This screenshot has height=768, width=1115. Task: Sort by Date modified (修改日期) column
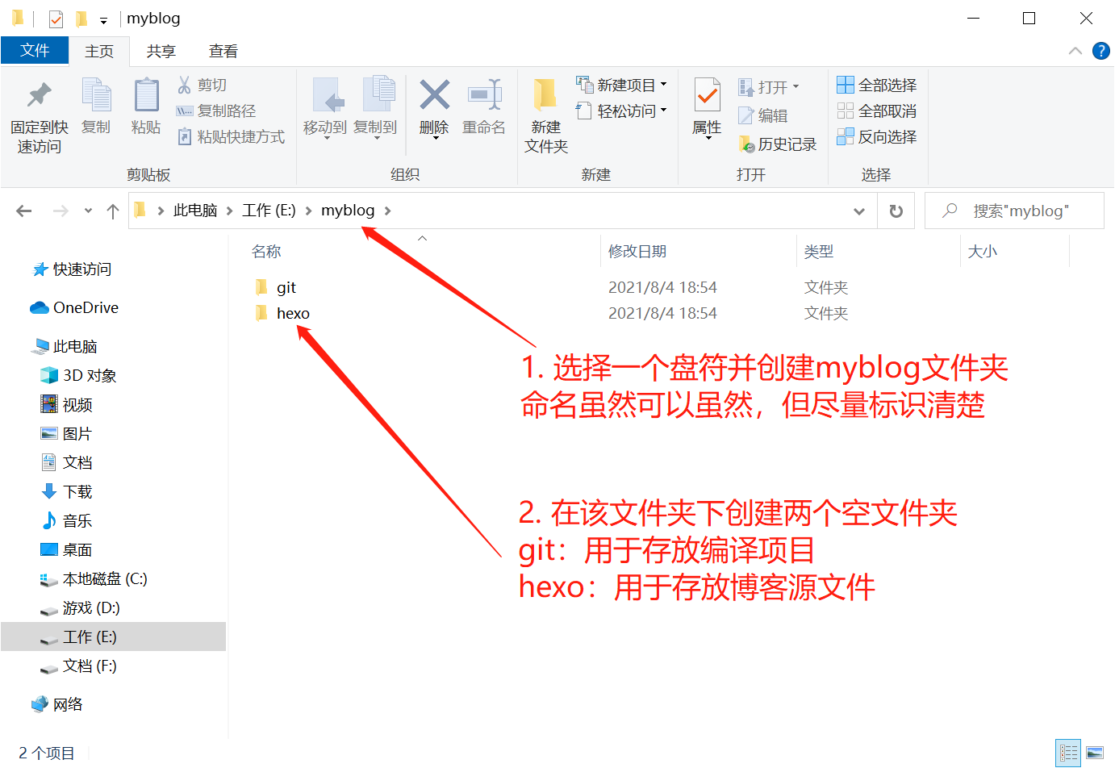(637, 252)
